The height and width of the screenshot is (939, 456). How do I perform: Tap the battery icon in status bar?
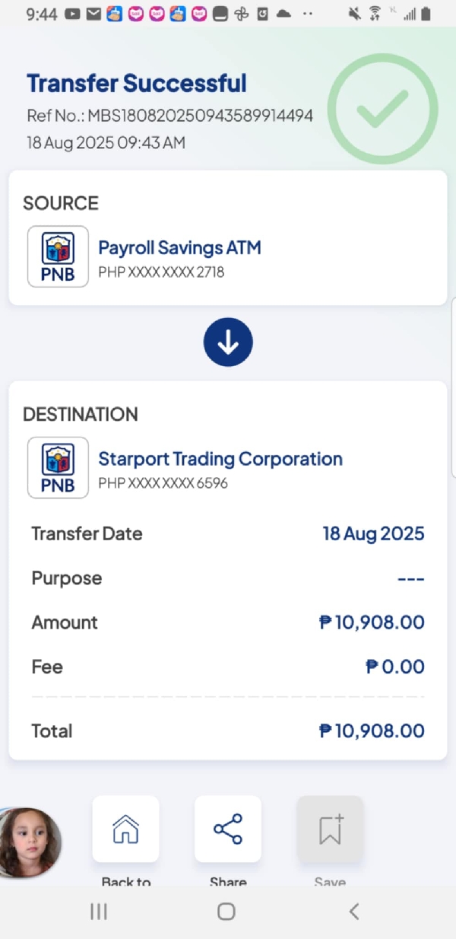coord(426,14)
